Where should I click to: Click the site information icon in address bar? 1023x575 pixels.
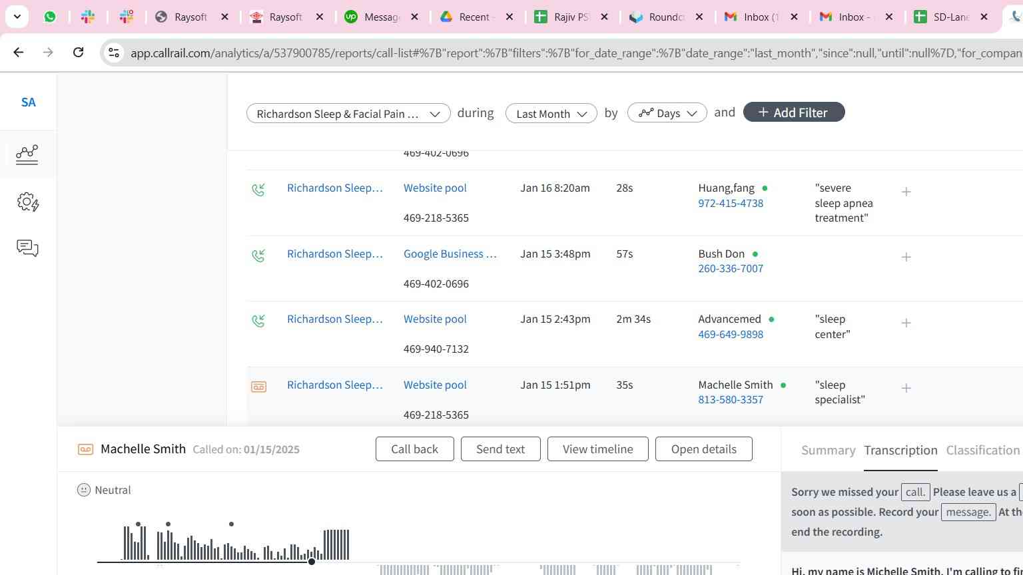tap(114, 53)
